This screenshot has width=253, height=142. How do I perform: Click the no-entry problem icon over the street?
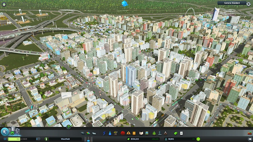click(91, 74)
